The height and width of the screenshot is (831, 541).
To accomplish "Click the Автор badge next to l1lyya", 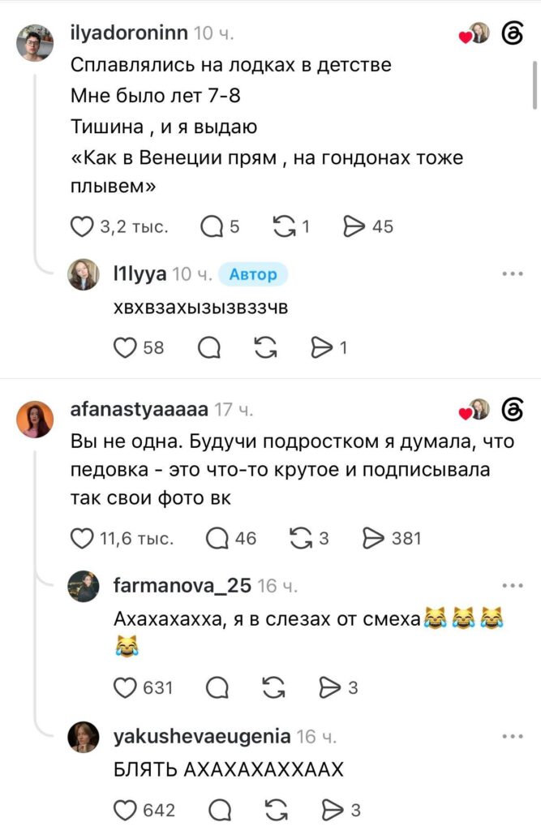I will pos(253,274).
